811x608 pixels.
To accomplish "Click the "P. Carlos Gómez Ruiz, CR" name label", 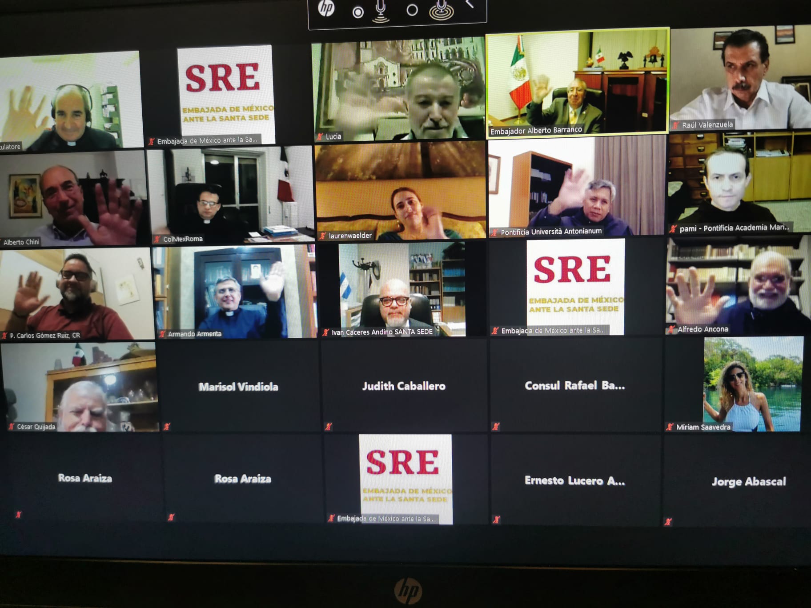I will pyautogui.click(x=45, y=335).
